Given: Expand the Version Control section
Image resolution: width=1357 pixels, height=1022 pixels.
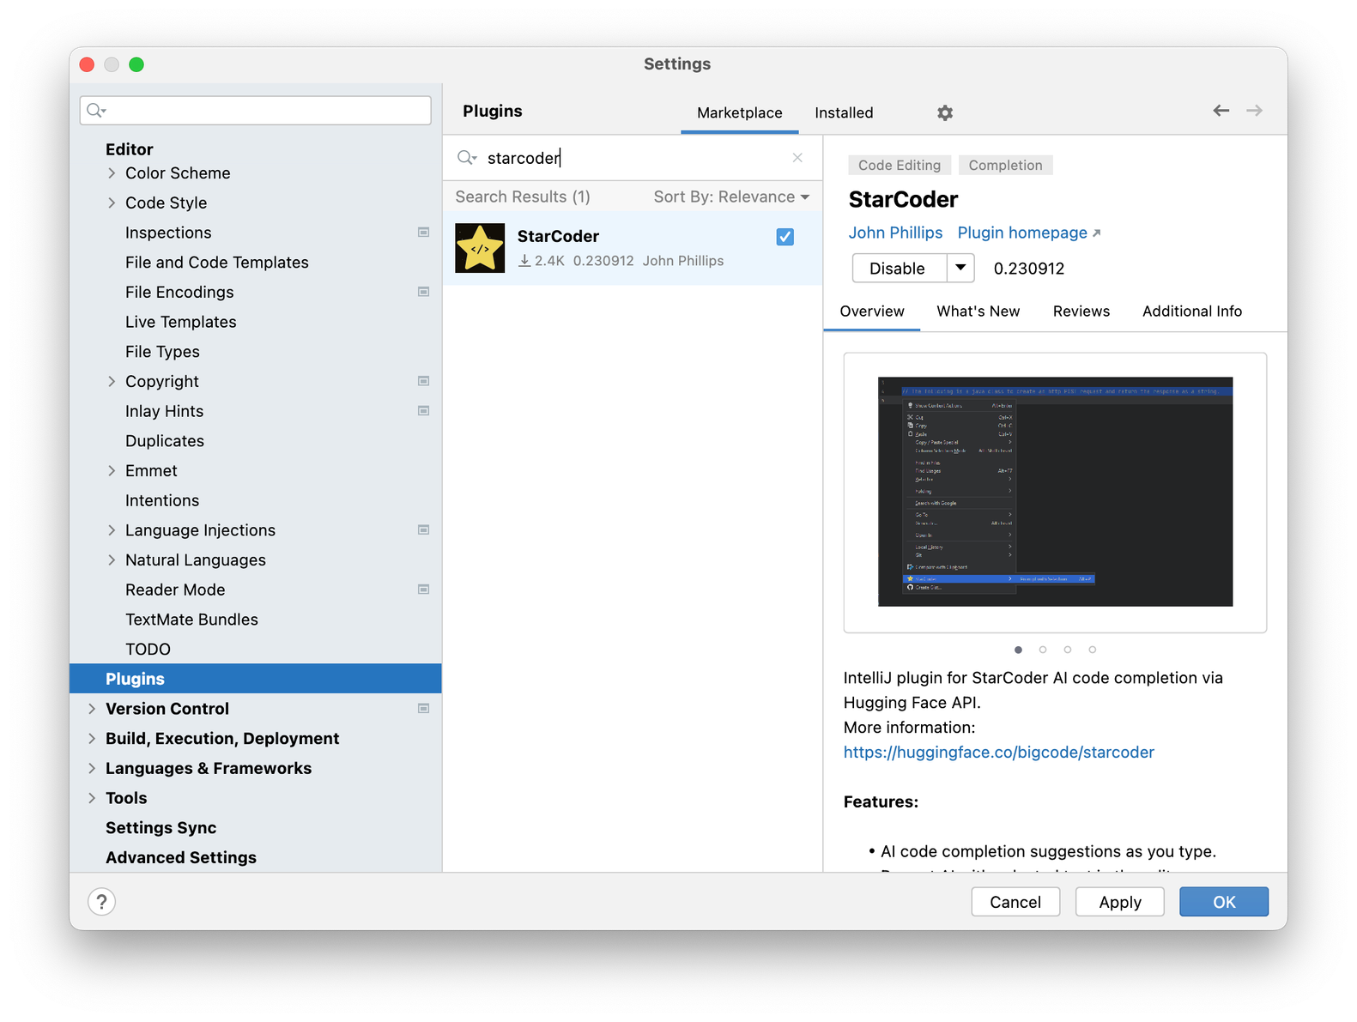Looking at the screenshot, I should tap(92, 709).
